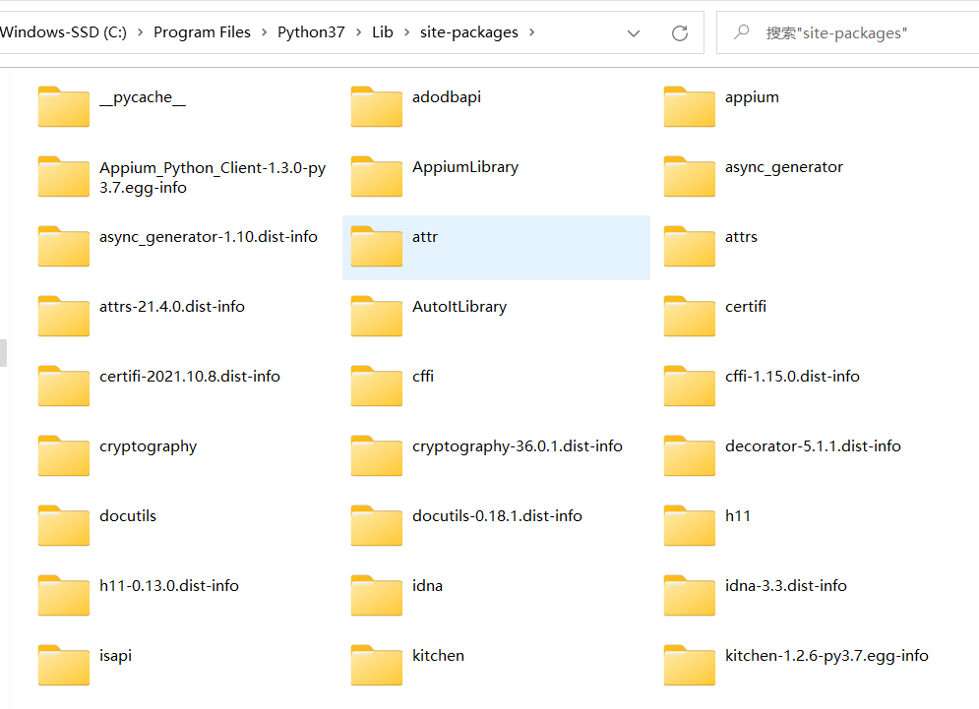This screenshot has height=709, width=979.
Task: Click the "isapi" folder name
Action: [x=115, y=657]
